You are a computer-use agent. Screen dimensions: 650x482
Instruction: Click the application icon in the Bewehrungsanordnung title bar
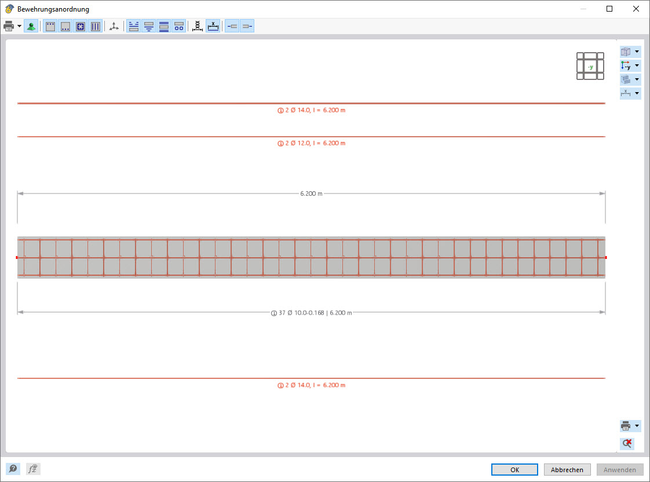[x=9, y=9]
